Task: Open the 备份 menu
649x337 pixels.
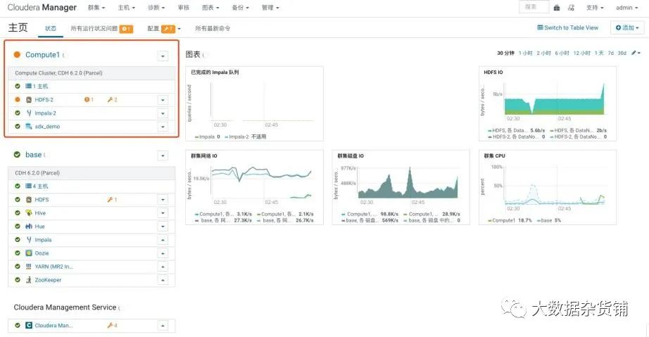Action: (x=241, y=8)
